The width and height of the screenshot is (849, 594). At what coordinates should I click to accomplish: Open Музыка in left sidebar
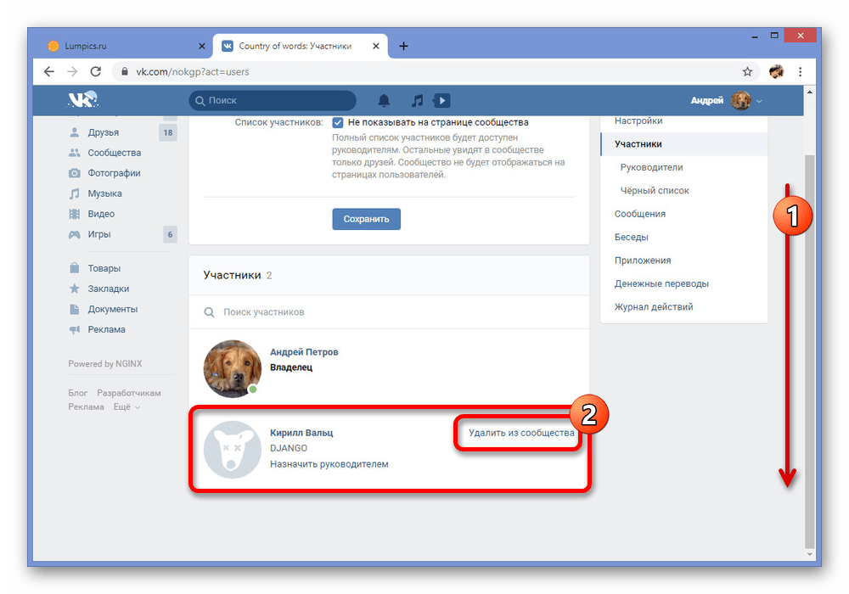click(x=104, y=193)
